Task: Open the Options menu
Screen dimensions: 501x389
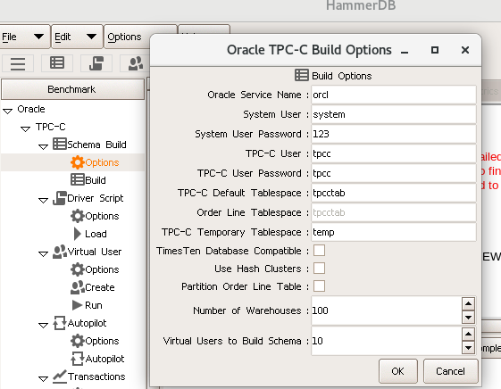Action: pos(127,37)
